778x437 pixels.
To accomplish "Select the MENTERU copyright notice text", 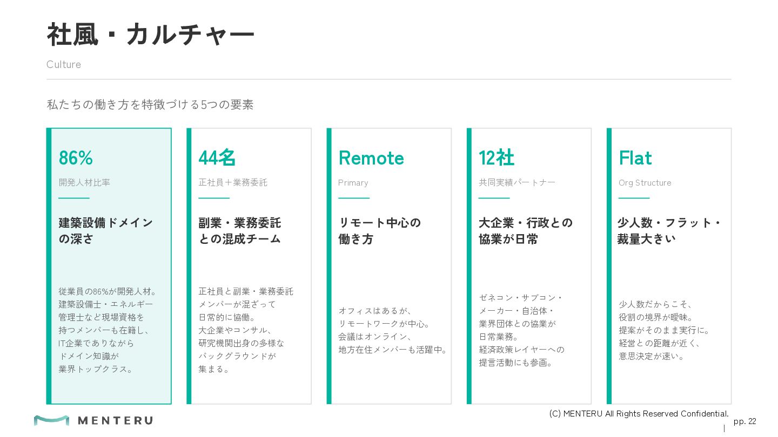I will coord(639,414).
